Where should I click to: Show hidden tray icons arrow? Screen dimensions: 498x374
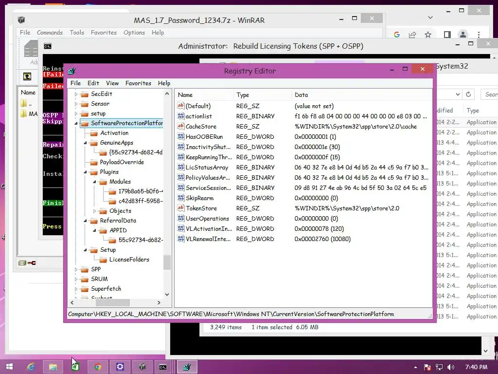[415, 367]
